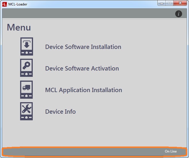
Task: Click the MCL-Loader app logo in title bar
Action: tap(5, 4)
